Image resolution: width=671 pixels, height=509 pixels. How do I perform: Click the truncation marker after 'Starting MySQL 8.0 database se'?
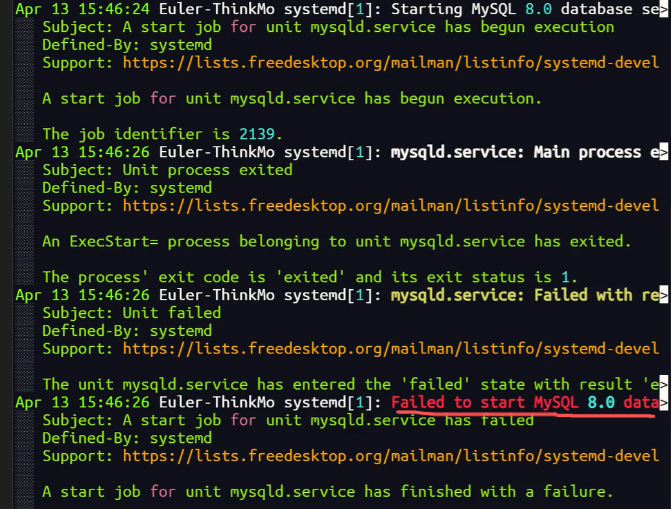[664, 9]
